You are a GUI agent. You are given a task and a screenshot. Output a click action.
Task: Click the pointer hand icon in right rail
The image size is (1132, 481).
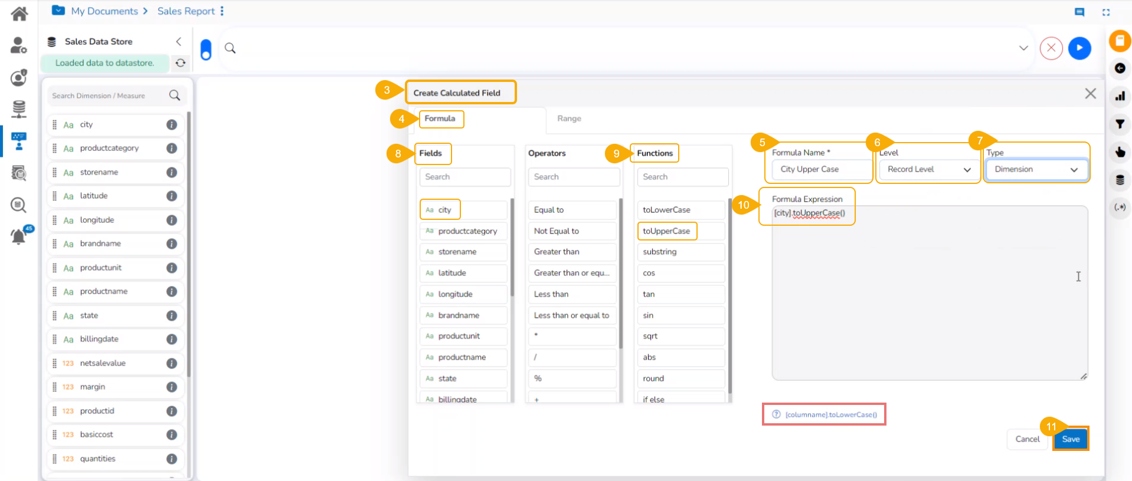pyautogui.click(x=1120, y=152)
